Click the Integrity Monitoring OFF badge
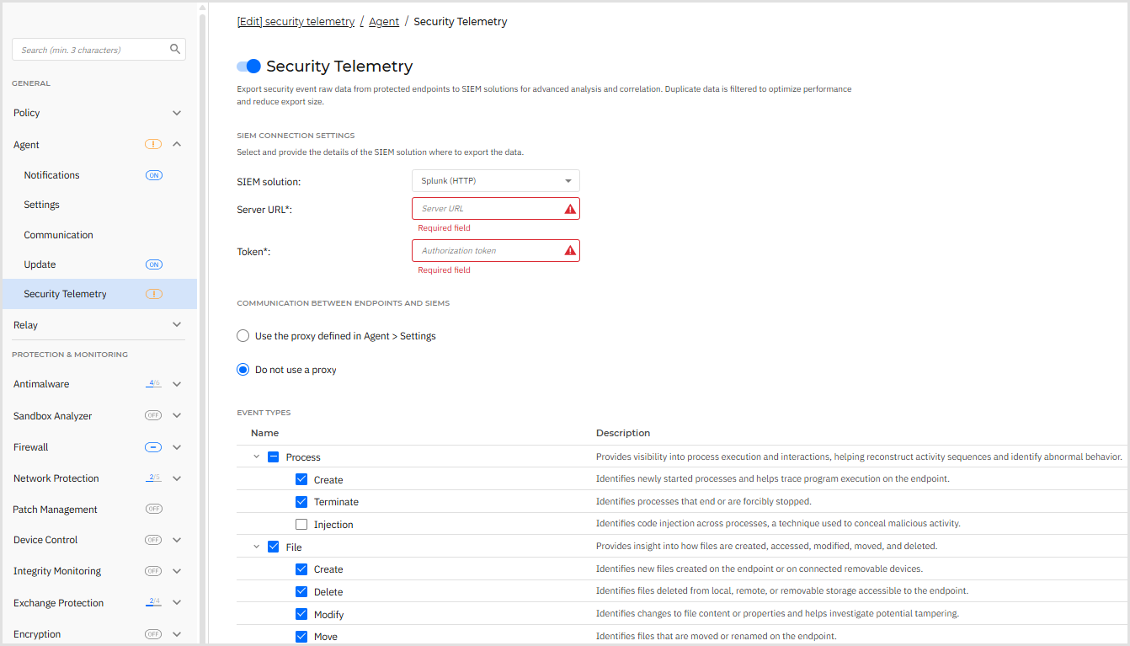Screen dimensions: 1130x646 153,571
